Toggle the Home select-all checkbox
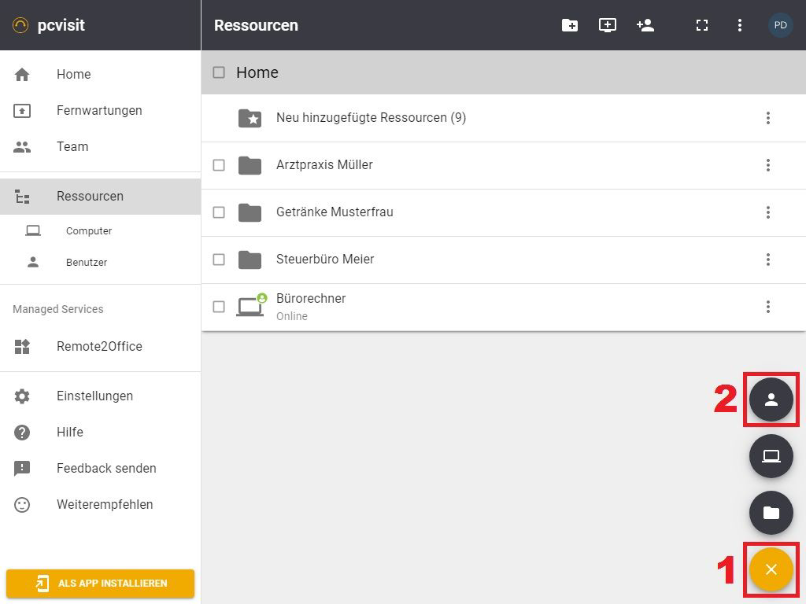806x604 pixels. click(x=219, y=72)
